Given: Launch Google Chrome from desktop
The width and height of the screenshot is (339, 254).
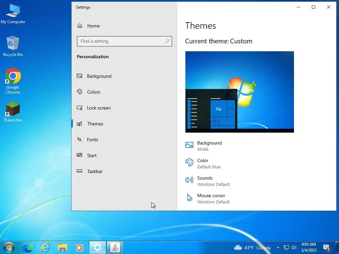Looking at the screenshot, I should coord(13,81).
